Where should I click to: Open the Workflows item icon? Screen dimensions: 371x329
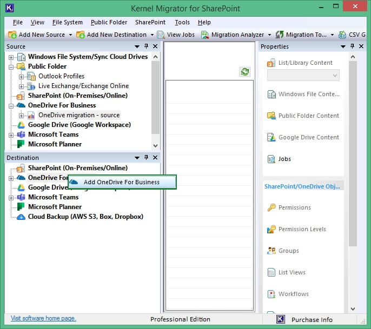[x=271, y=294]
